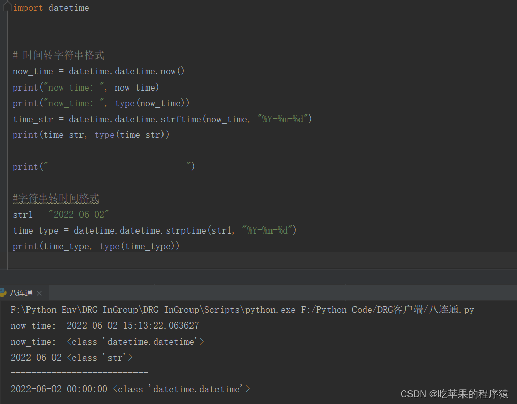Click the 时间转字符串格式 comment line
This screenshot has height=404, width=517.
pos(59,55)
